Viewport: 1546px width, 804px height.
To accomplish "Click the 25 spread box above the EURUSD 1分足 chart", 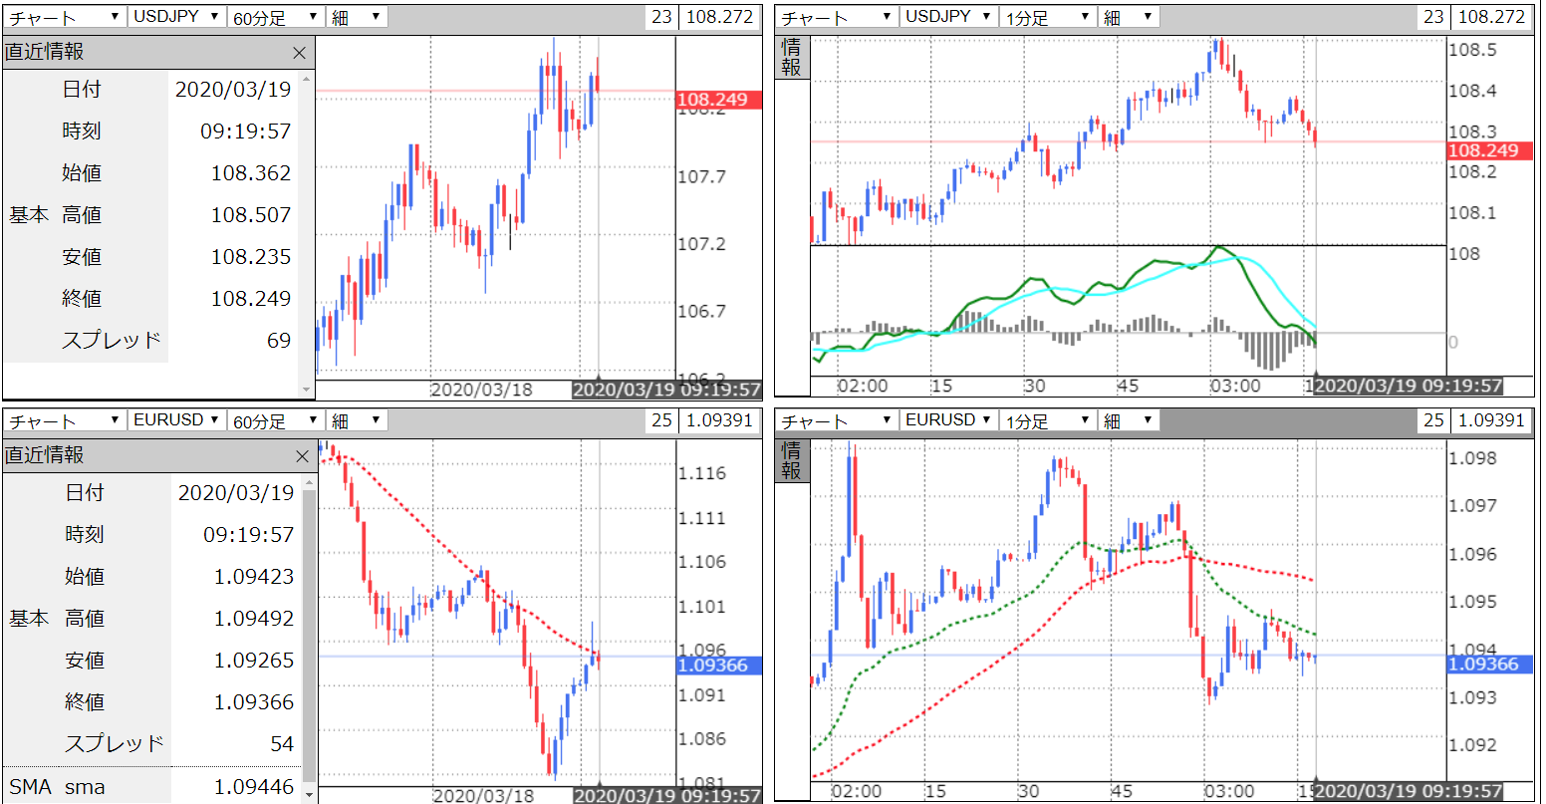I will click(1433, 420).
